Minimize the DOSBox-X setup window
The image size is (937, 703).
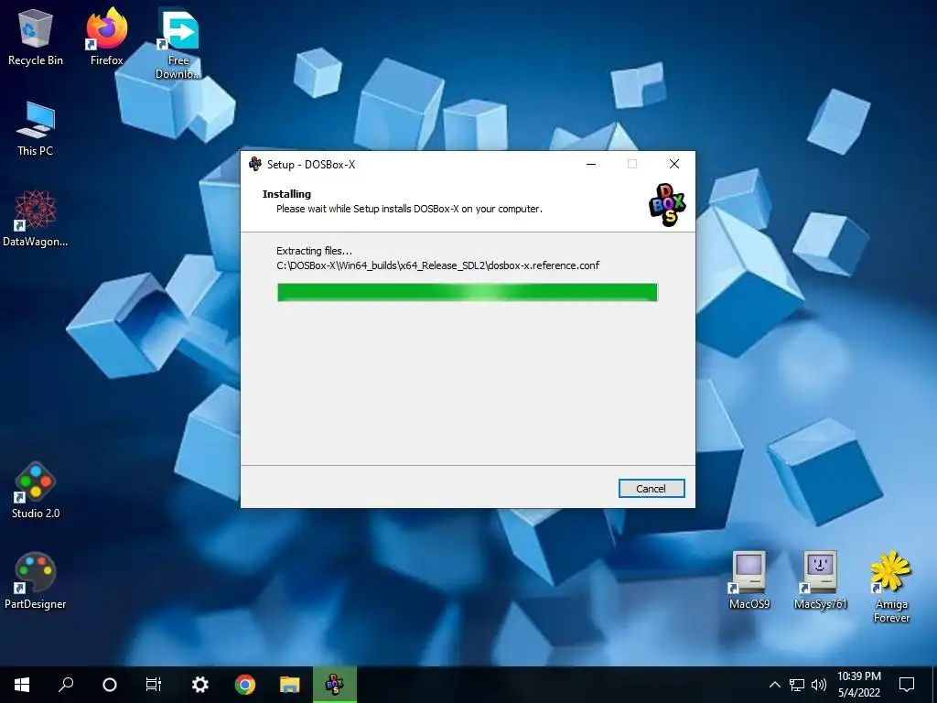tap(591, 164)
